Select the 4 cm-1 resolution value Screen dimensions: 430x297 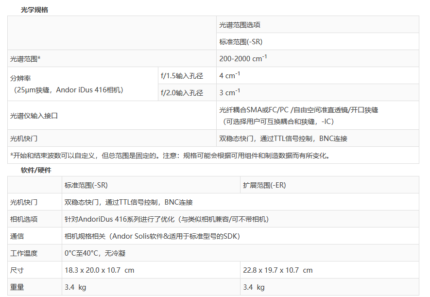click(229, 76)
